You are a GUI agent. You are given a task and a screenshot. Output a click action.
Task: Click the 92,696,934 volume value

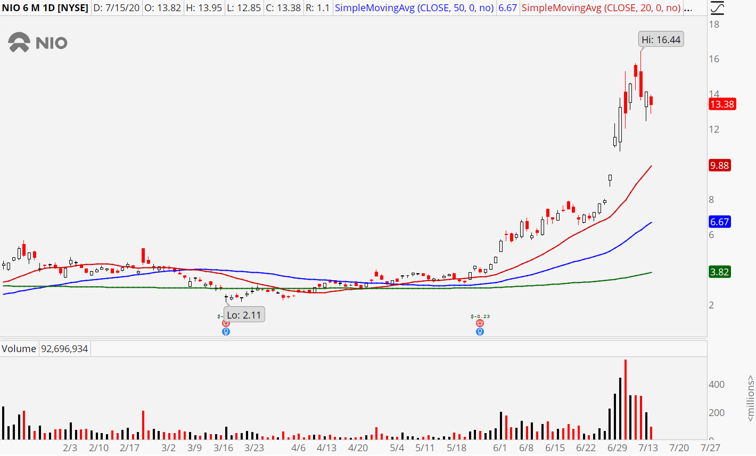click(64, 349)
